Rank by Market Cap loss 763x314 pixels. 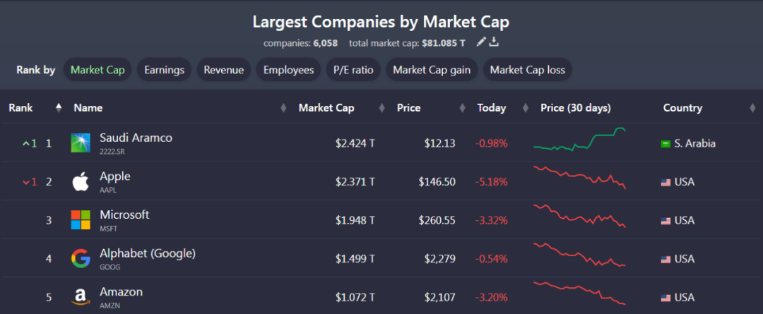click(x=527, y=70)
